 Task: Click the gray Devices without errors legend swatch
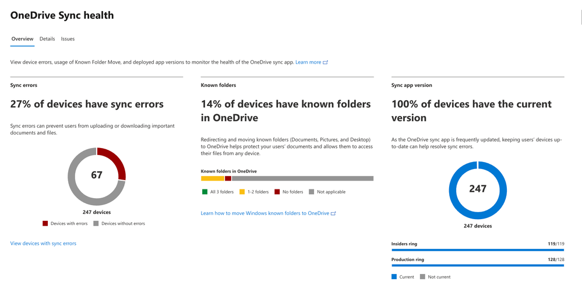coord(96,223)
